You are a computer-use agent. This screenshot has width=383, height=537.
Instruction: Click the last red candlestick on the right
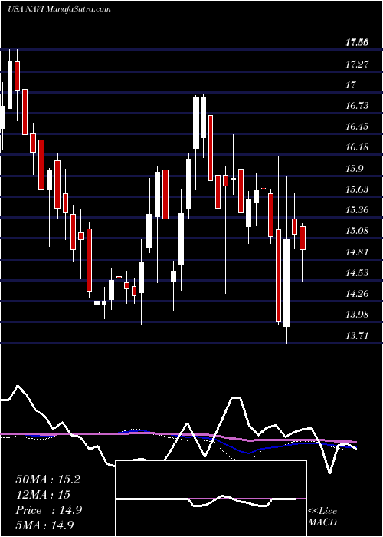click(303, 238)
